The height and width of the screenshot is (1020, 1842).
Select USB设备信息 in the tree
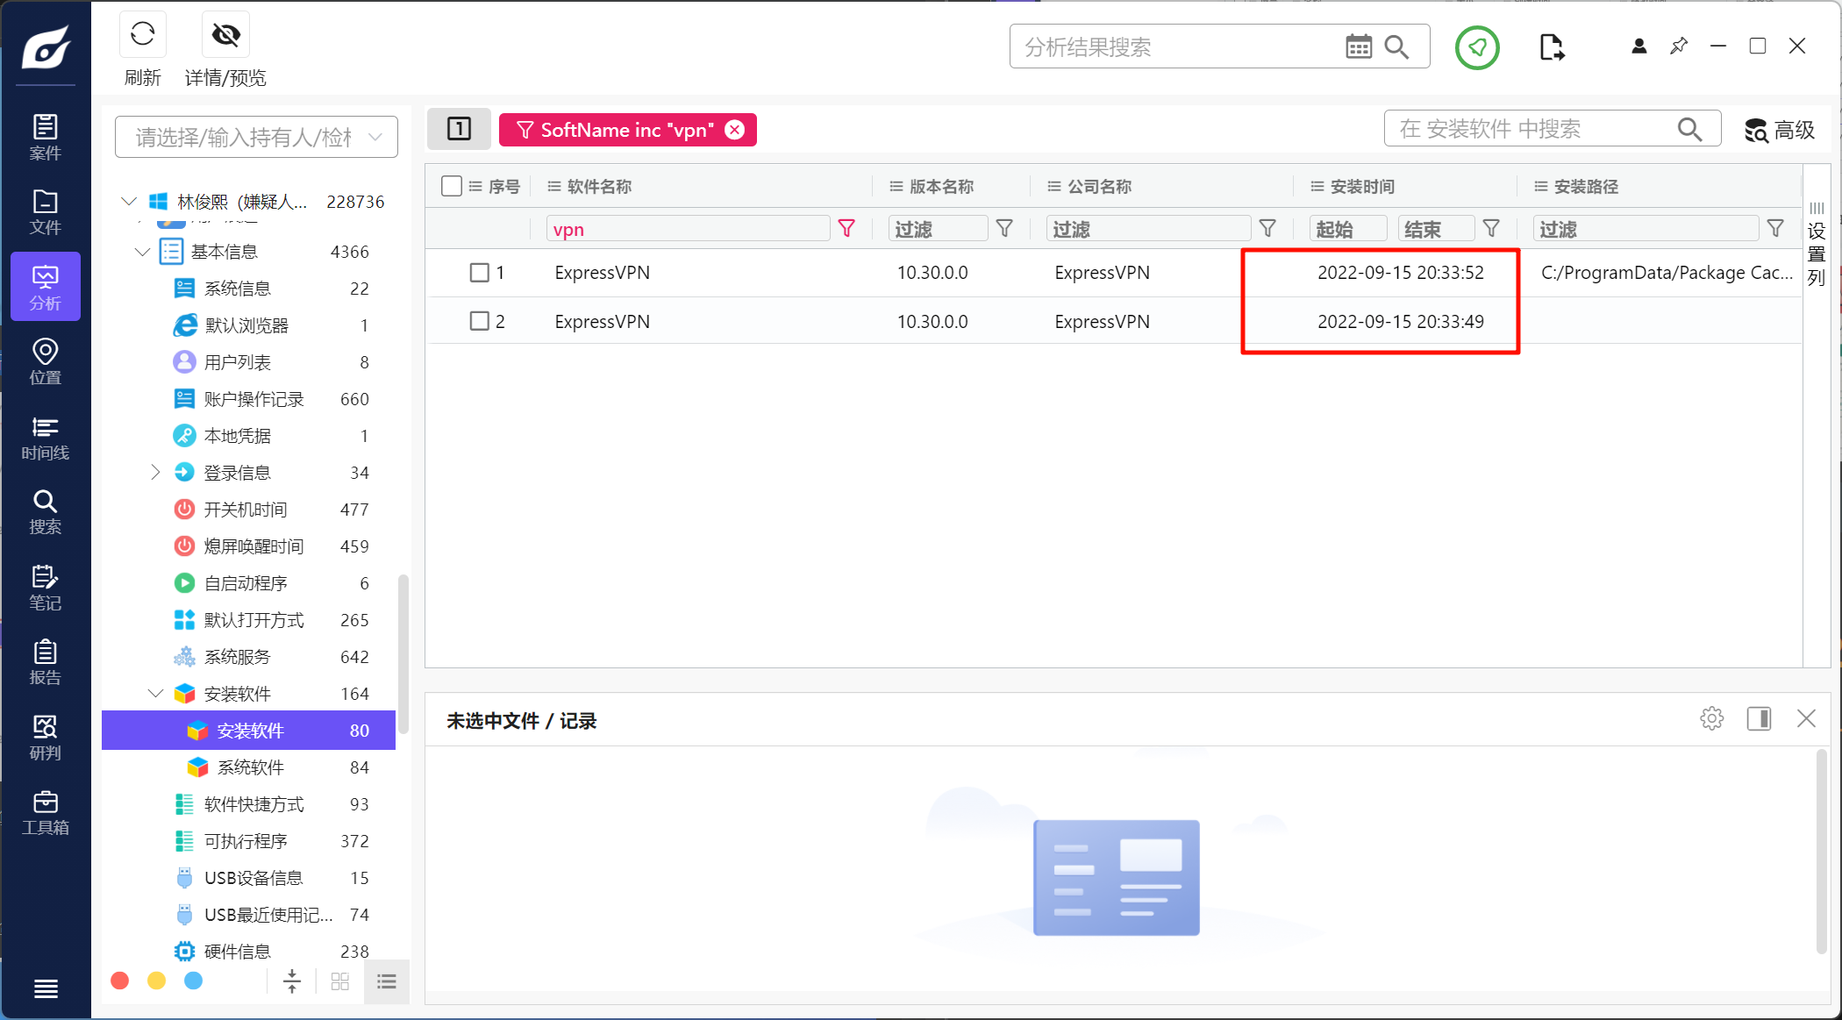point(253,878)
